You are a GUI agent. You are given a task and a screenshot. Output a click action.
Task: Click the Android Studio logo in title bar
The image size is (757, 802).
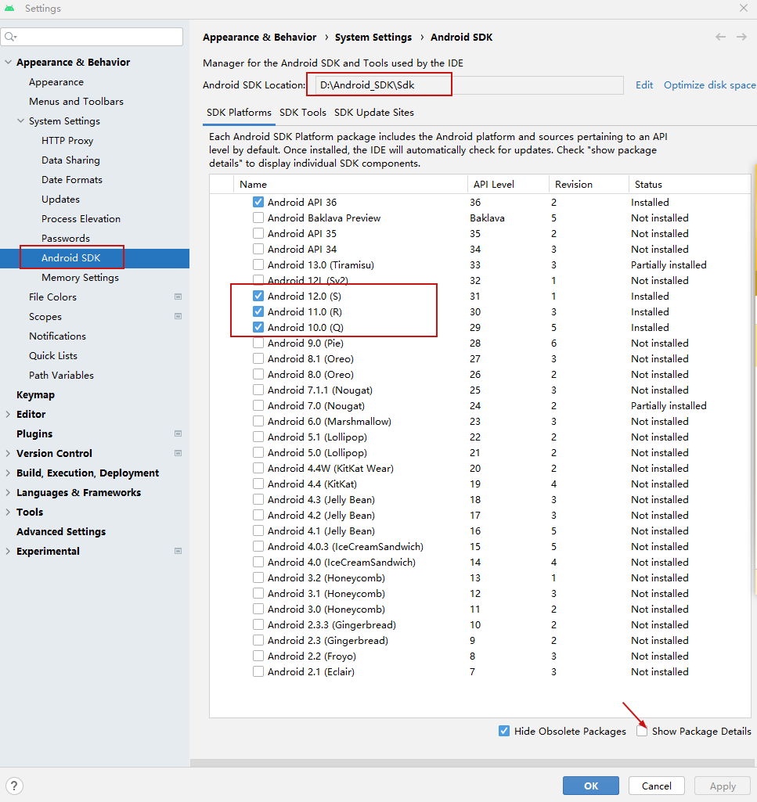pos(9,8)
